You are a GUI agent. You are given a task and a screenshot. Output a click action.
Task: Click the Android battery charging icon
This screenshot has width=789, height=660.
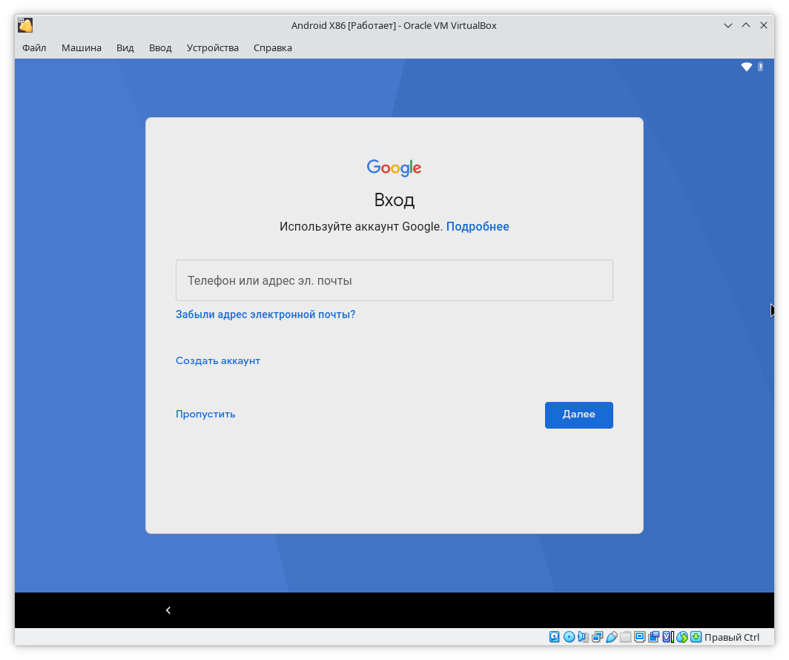coord(761,67)
